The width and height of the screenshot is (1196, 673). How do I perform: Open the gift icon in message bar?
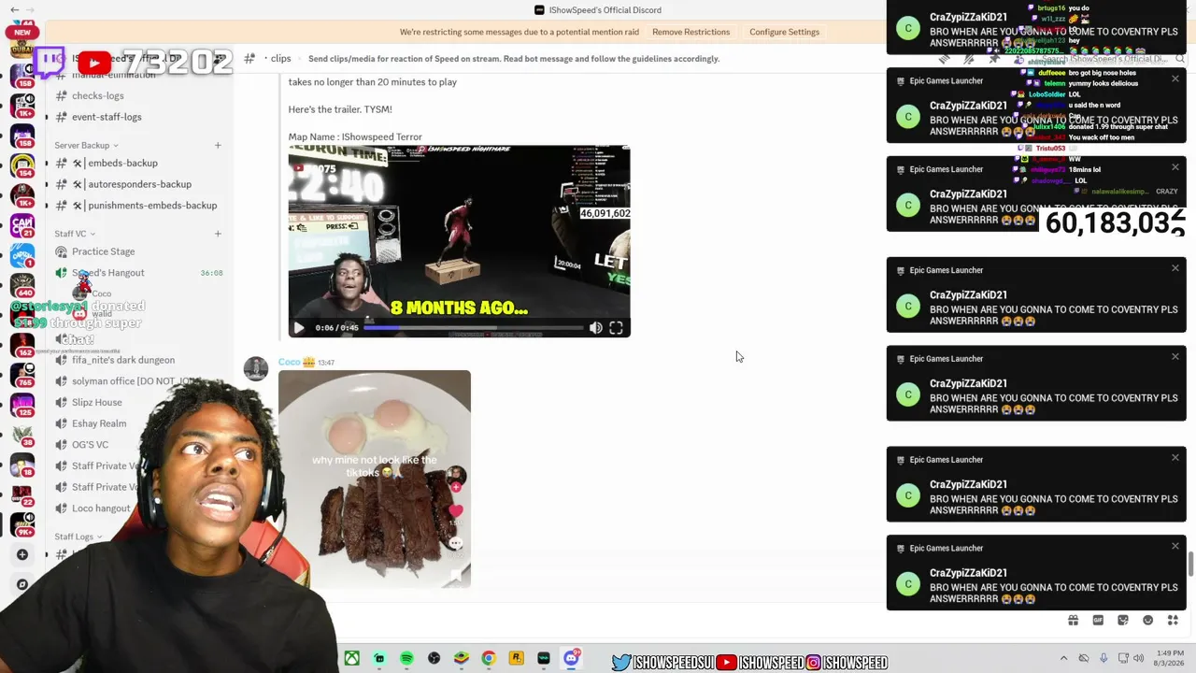[x=1074, y=621]
